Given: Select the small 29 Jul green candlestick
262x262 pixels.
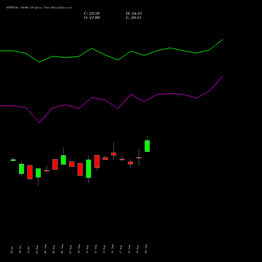Looking at the screenshot, I should pyautogui.click(x=13, y=160).
